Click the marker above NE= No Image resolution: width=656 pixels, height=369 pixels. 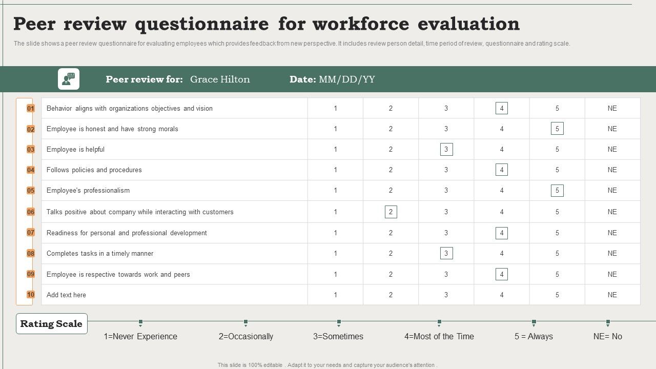[608, 322]
